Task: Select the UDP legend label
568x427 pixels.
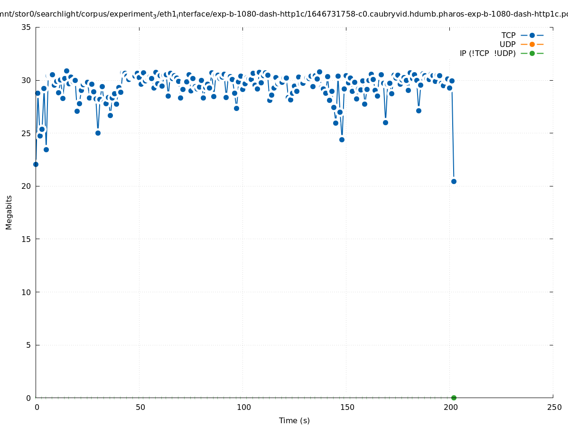Action: point(507,44)
